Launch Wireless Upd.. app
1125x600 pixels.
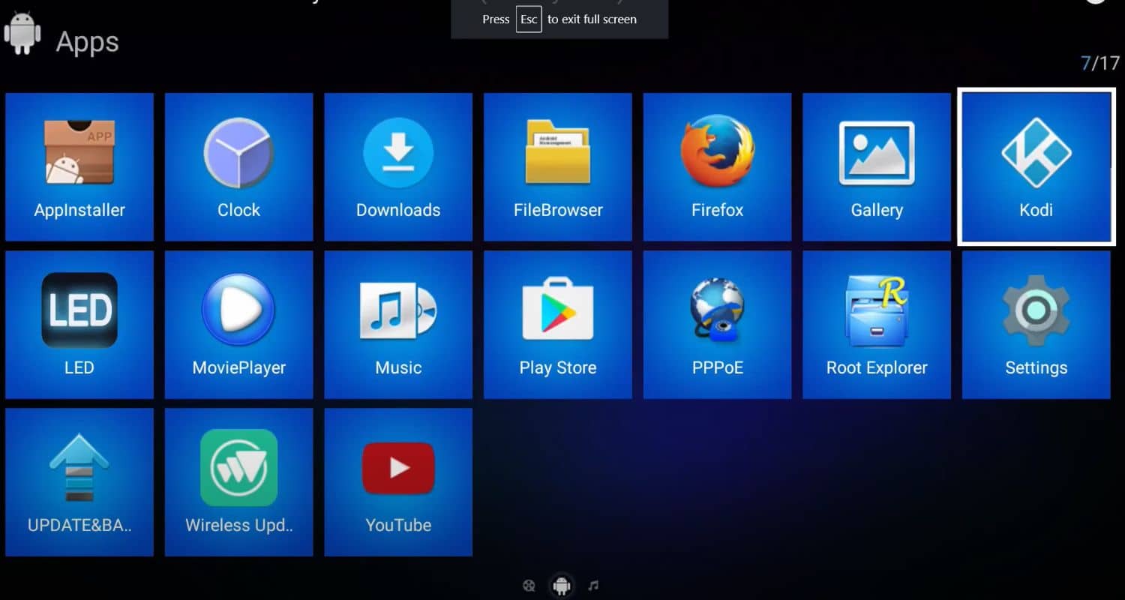[x=239, y=482]
